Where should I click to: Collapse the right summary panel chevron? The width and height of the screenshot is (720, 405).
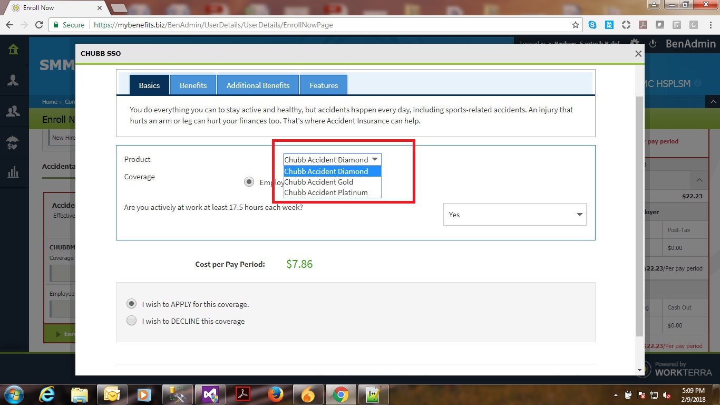(x=699, y=180)
